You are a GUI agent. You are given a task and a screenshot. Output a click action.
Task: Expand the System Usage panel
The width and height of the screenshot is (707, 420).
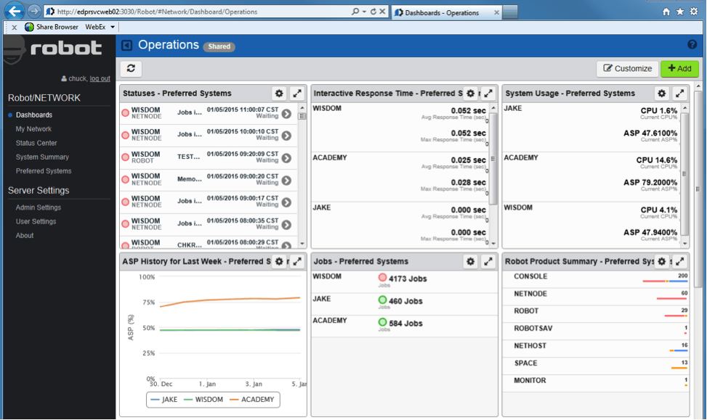(x=679, y=93)
